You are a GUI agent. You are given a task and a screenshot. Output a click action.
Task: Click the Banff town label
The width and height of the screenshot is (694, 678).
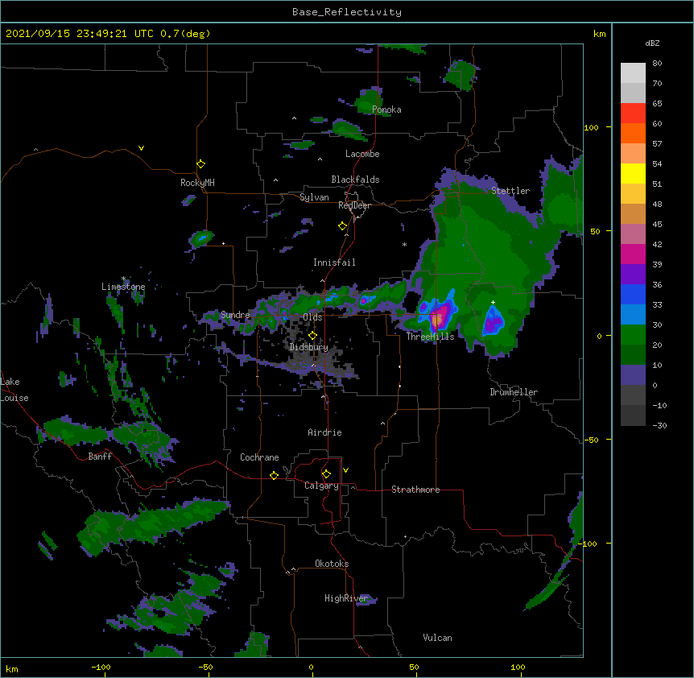point(100,457)
